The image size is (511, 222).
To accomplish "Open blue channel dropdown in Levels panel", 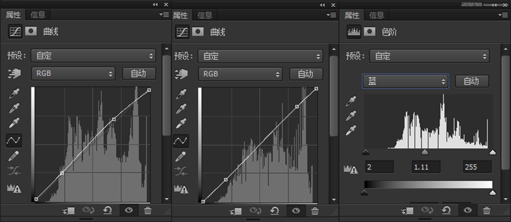I will [405, 81].
